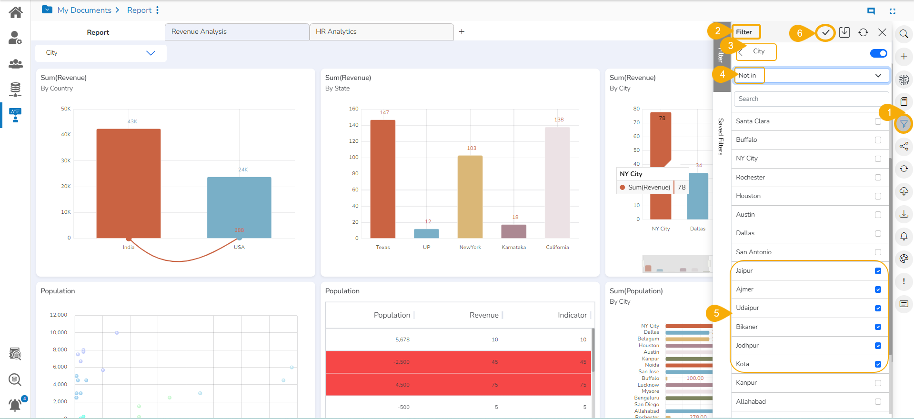The height and width of the screenshot is (419, 914).
Task: Open the Report three-dot options menu
Action: [158, 10]
